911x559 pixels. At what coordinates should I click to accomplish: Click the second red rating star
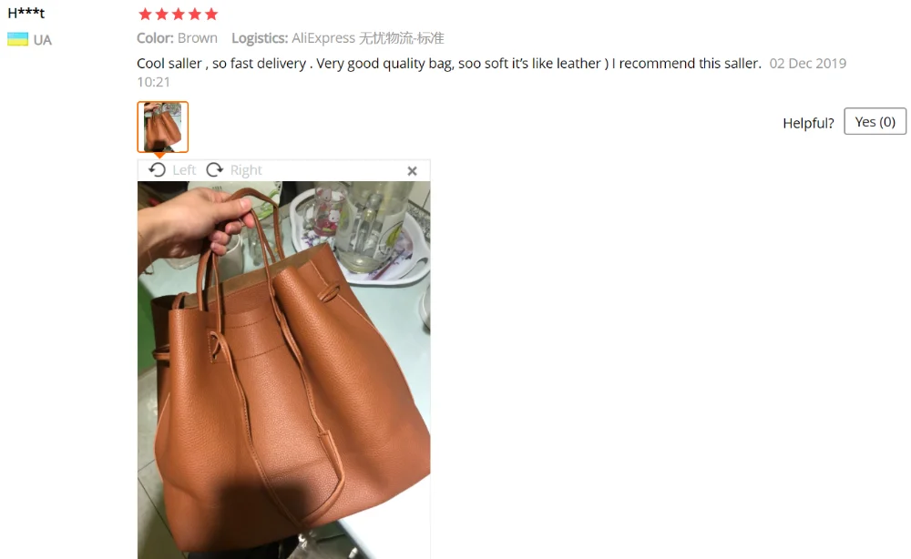[x=161, y=14]
